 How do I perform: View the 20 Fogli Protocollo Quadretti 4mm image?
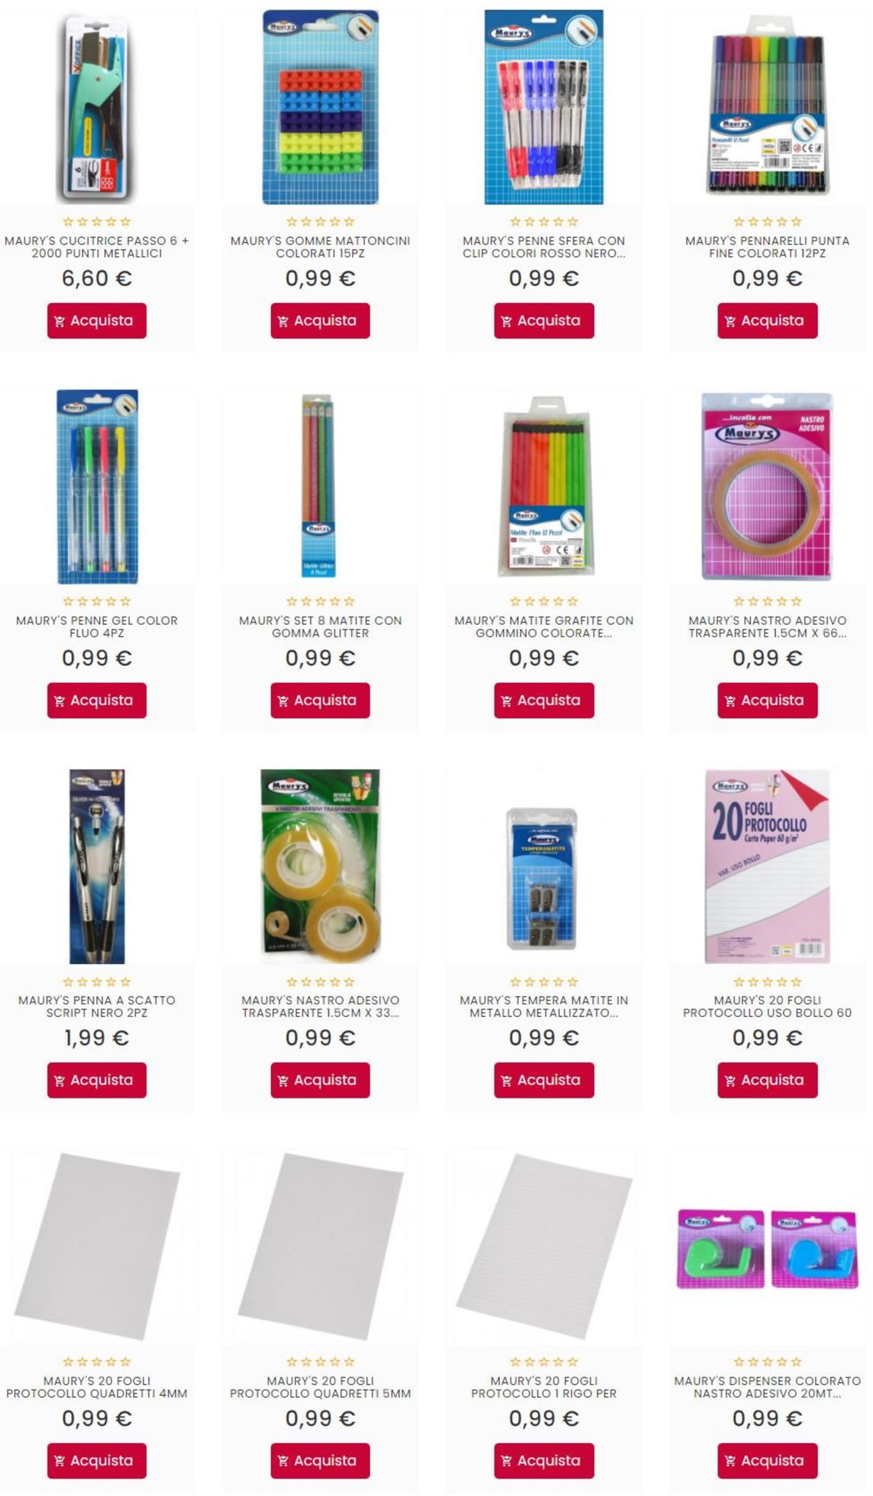(97, 1246)
